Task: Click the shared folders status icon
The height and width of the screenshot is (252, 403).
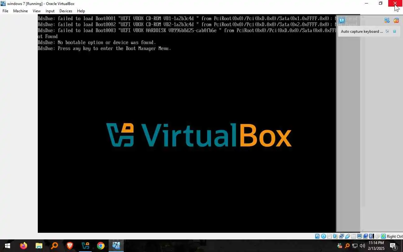Action: (x=353, y=236)
